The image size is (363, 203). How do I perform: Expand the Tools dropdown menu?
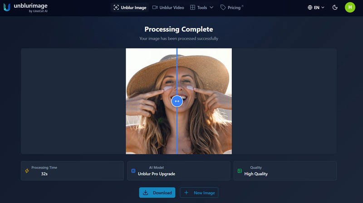click(x=201, y=7)
